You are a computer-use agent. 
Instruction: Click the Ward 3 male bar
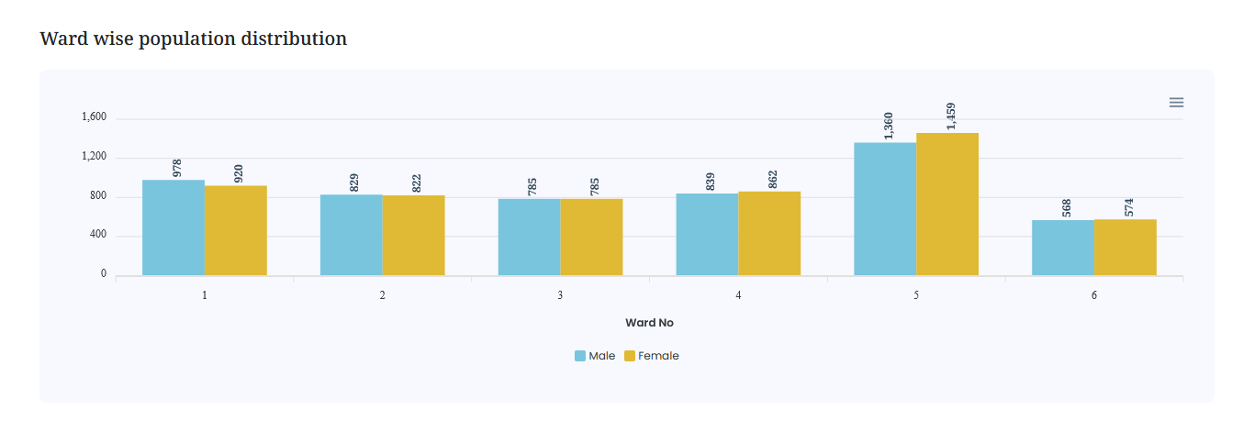click(530, 237)
